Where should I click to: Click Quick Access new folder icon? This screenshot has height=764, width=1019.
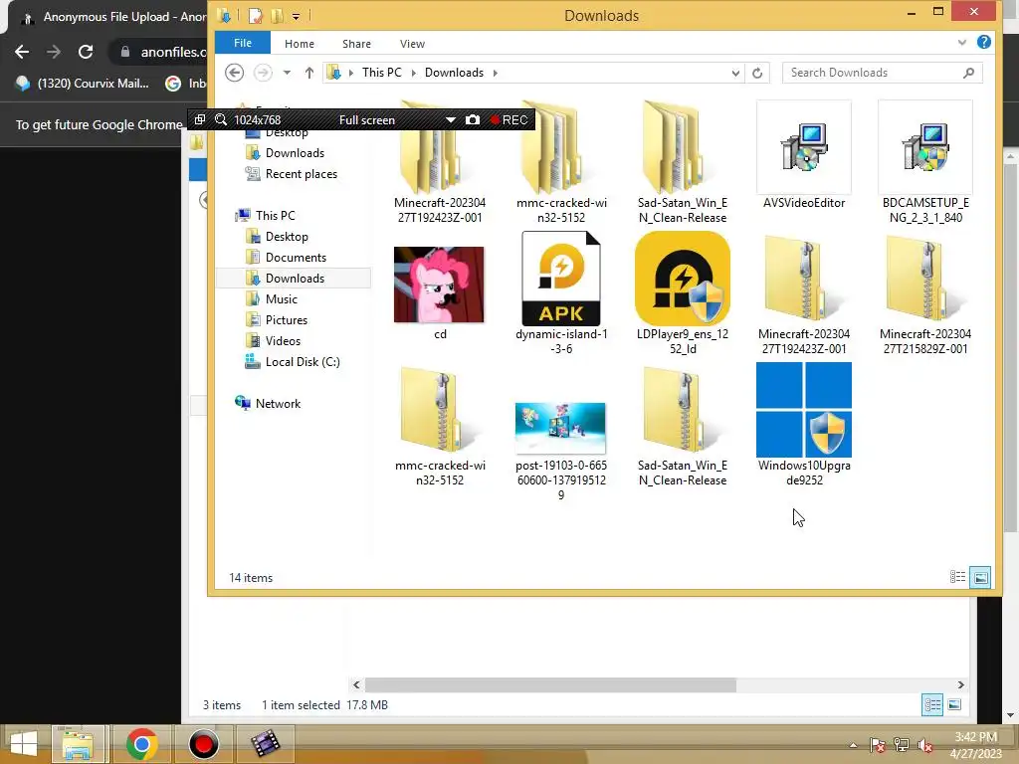click(x=277, y=16)
